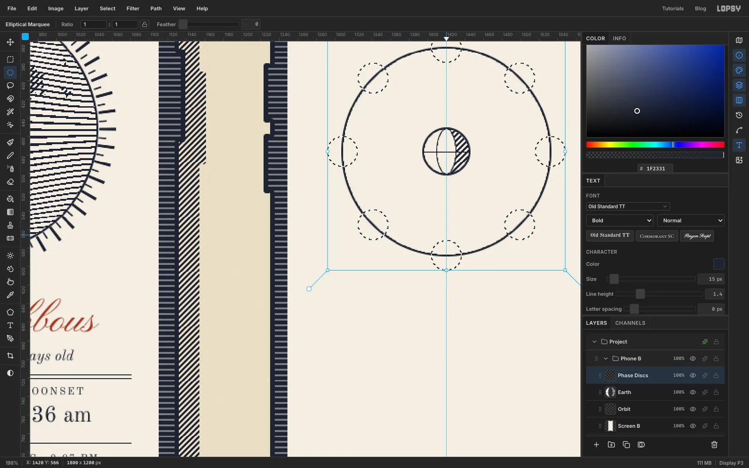Open the History panel icon

tap(739, 115)
